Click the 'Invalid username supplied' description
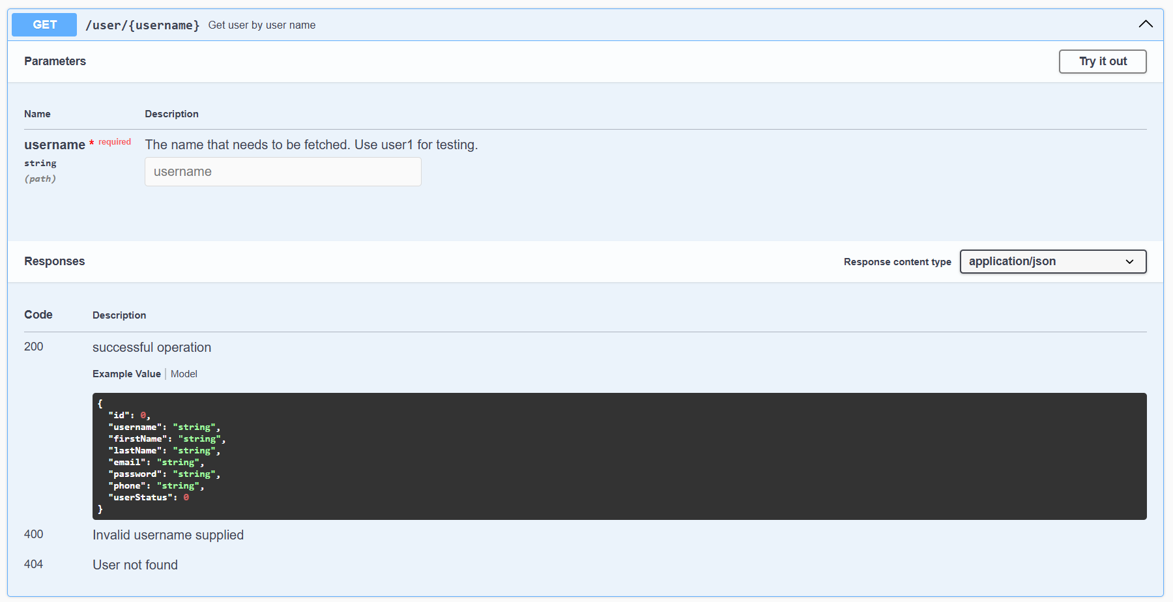Image resolution: width=1173 pixels, height=602 pixels. click(x=168, y=535)
